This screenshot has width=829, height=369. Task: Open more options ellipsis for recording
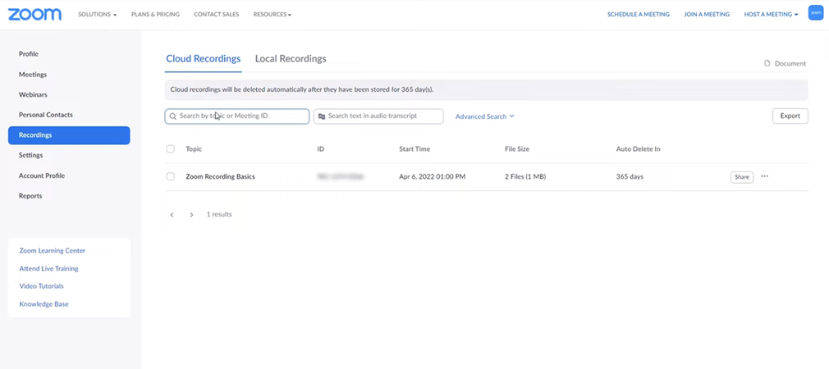coord(764,176)
